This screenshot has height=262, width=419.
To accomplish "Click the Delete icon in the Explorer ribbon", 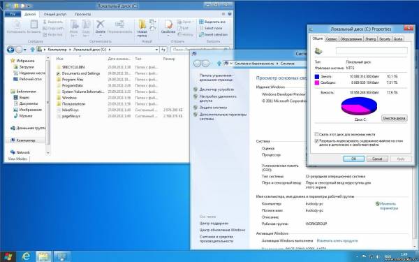I will tap(100, 24).
